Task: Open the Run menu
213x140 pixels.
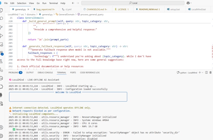Action: pyautogui.click(x=44, y=3)
